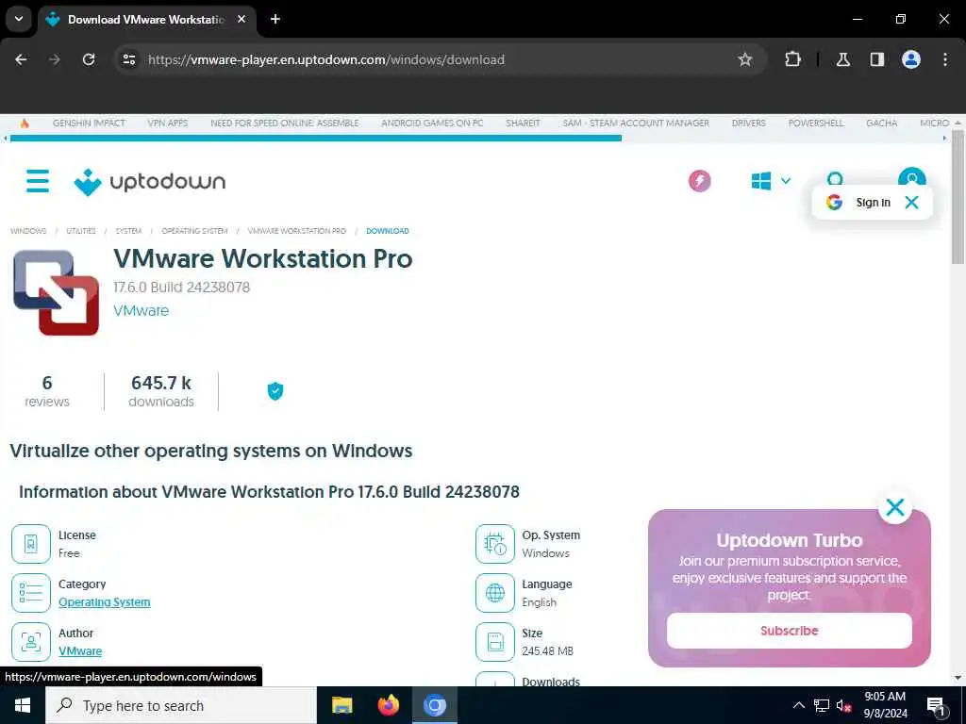The height and width of the screenshot is (724, 966).
Task: Open File Explorer from taskbar
Action: [341, 705]
